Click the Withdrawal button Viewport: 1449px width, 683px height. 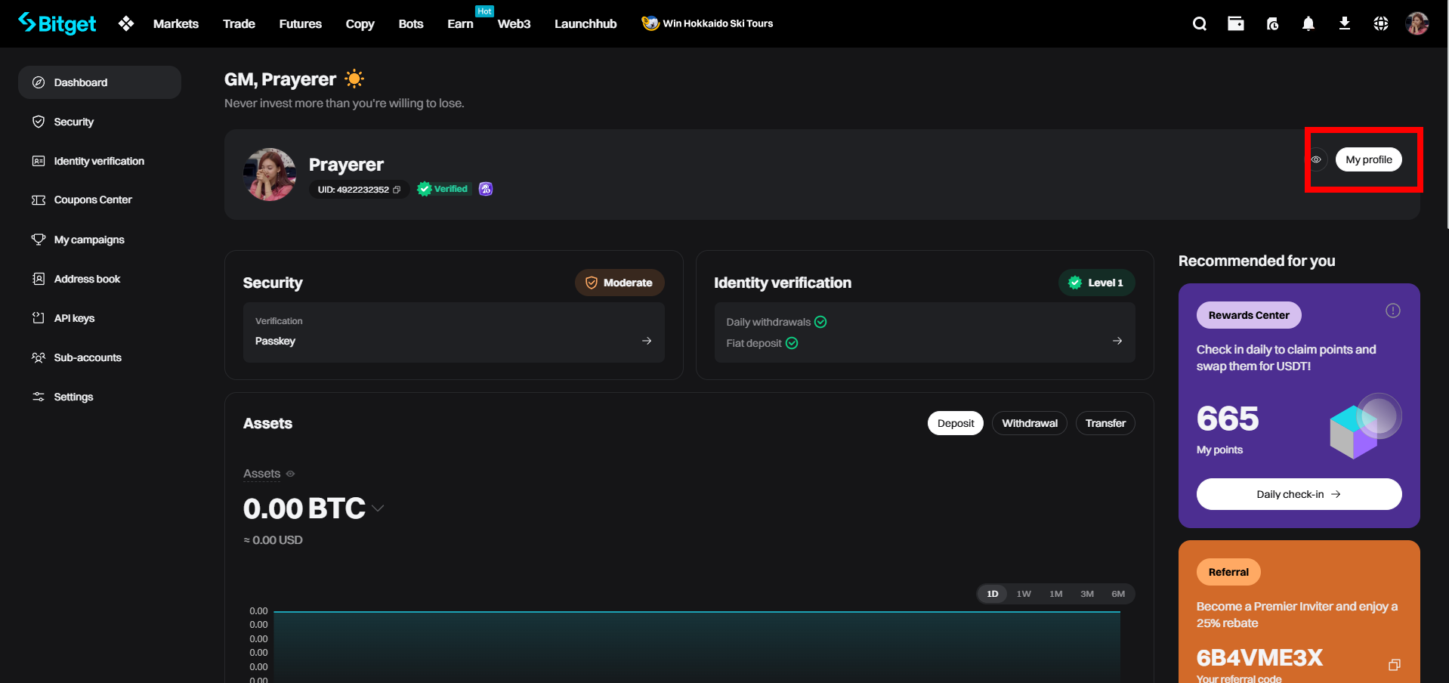coord(1030,423)
